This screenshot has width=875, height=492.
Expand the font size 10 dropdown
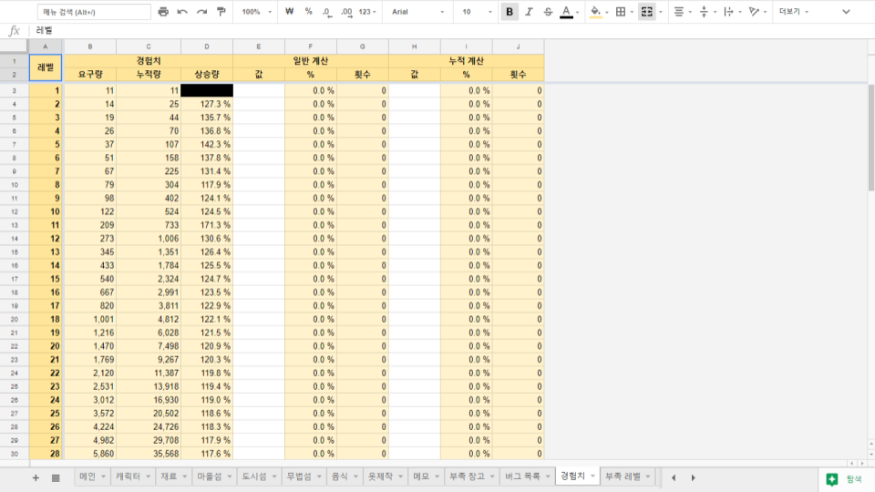point(477,12)
